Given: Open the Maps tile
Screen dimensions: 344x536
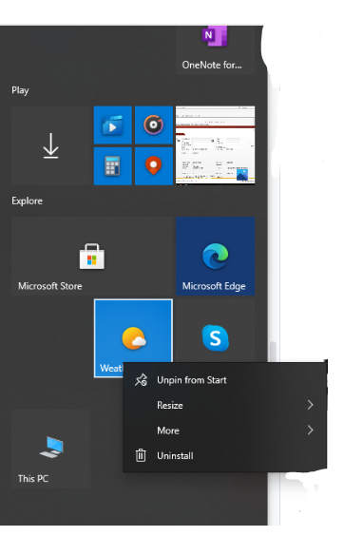Looking at the screenshot, I should pos(154,166).
